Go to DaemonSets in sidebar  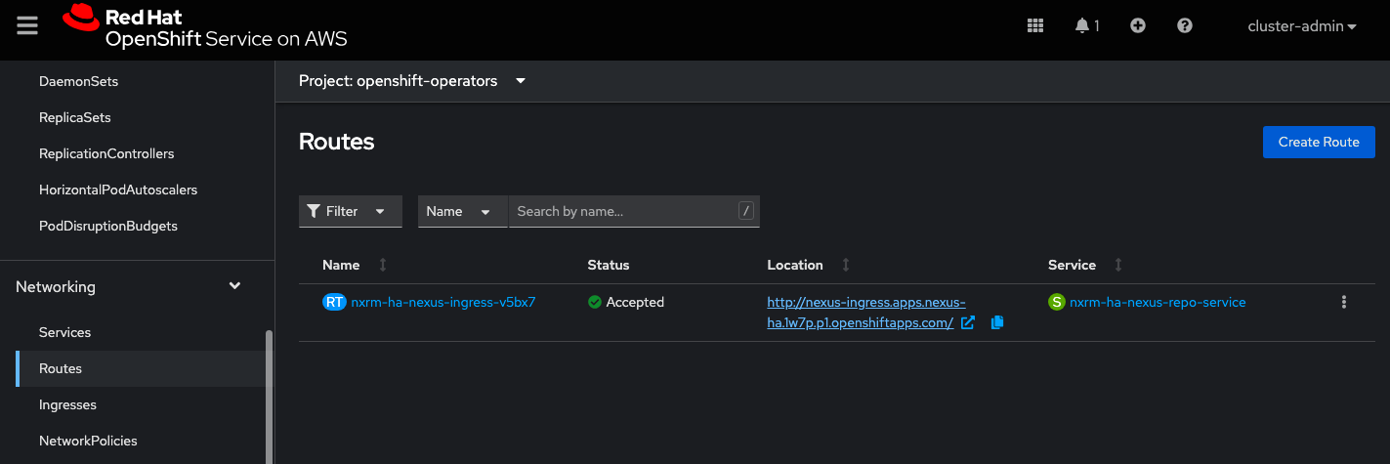78,81
